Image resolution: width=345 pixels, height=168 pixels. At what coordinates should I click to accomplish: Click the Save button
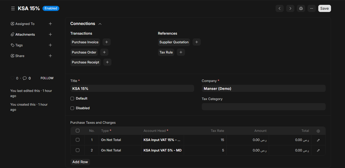tap(324, 8)
